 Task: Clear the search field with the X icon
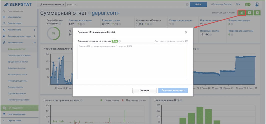coord(187,4)
